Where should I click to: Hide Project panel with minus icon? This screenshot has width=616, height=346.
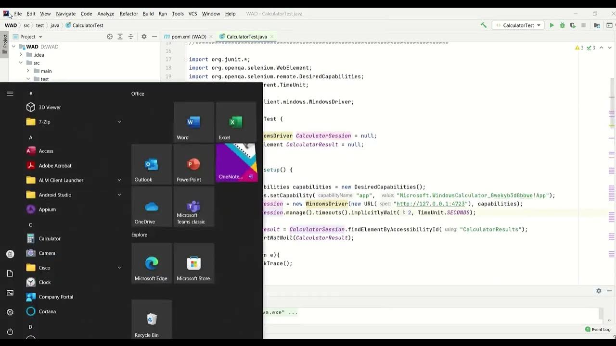coord(154,37)
